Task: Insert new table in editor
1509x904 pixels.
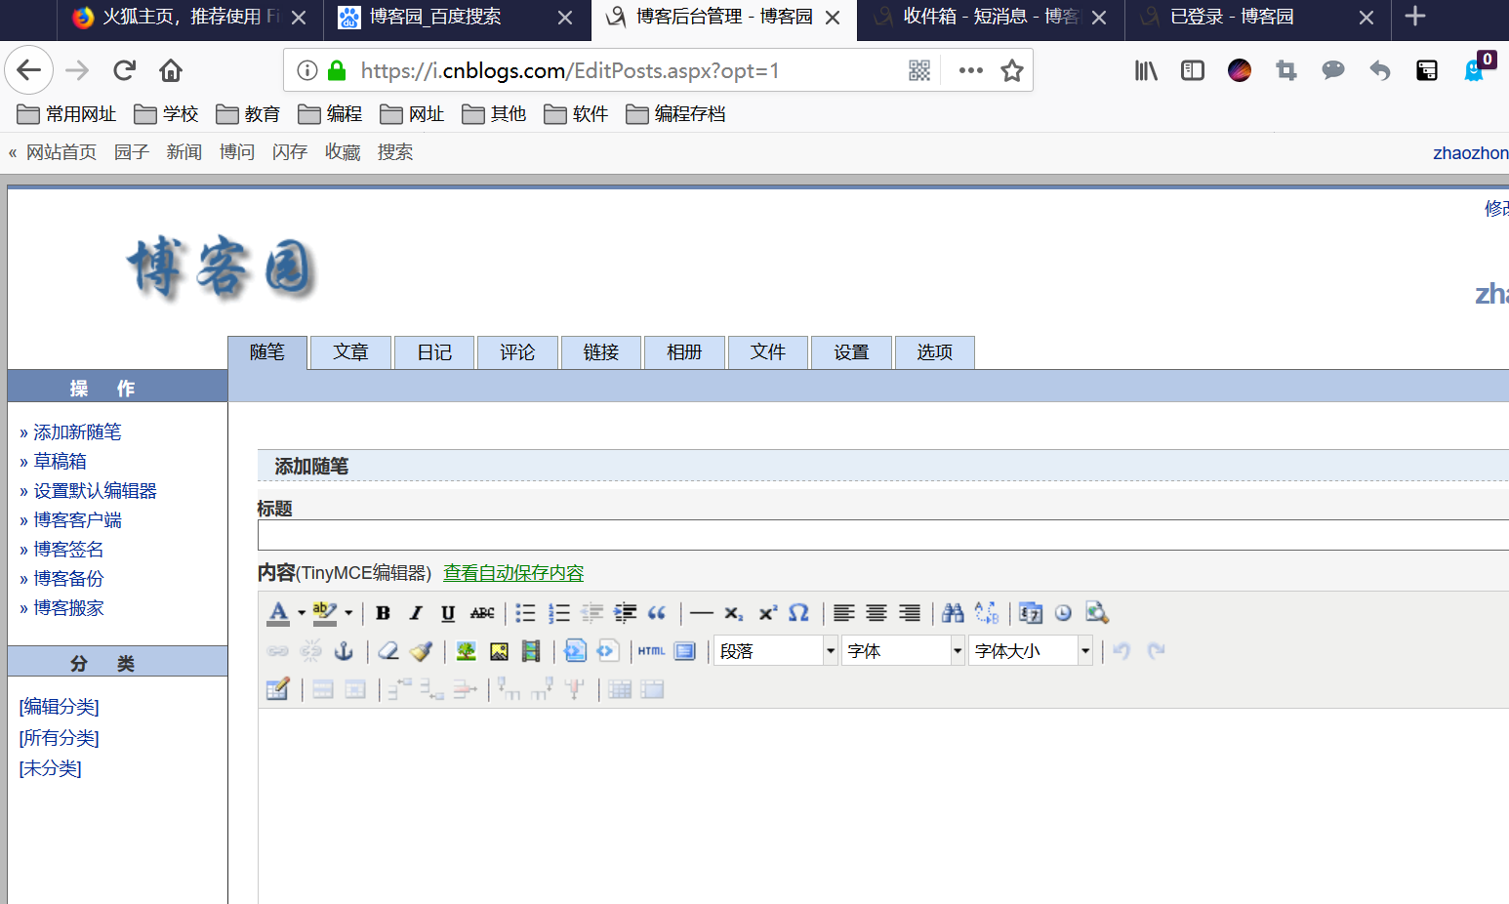Action: pos(277,689)
